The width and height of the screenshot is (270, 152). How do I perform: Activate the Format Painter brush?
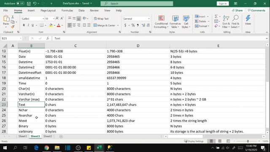(x=13, y=27)
